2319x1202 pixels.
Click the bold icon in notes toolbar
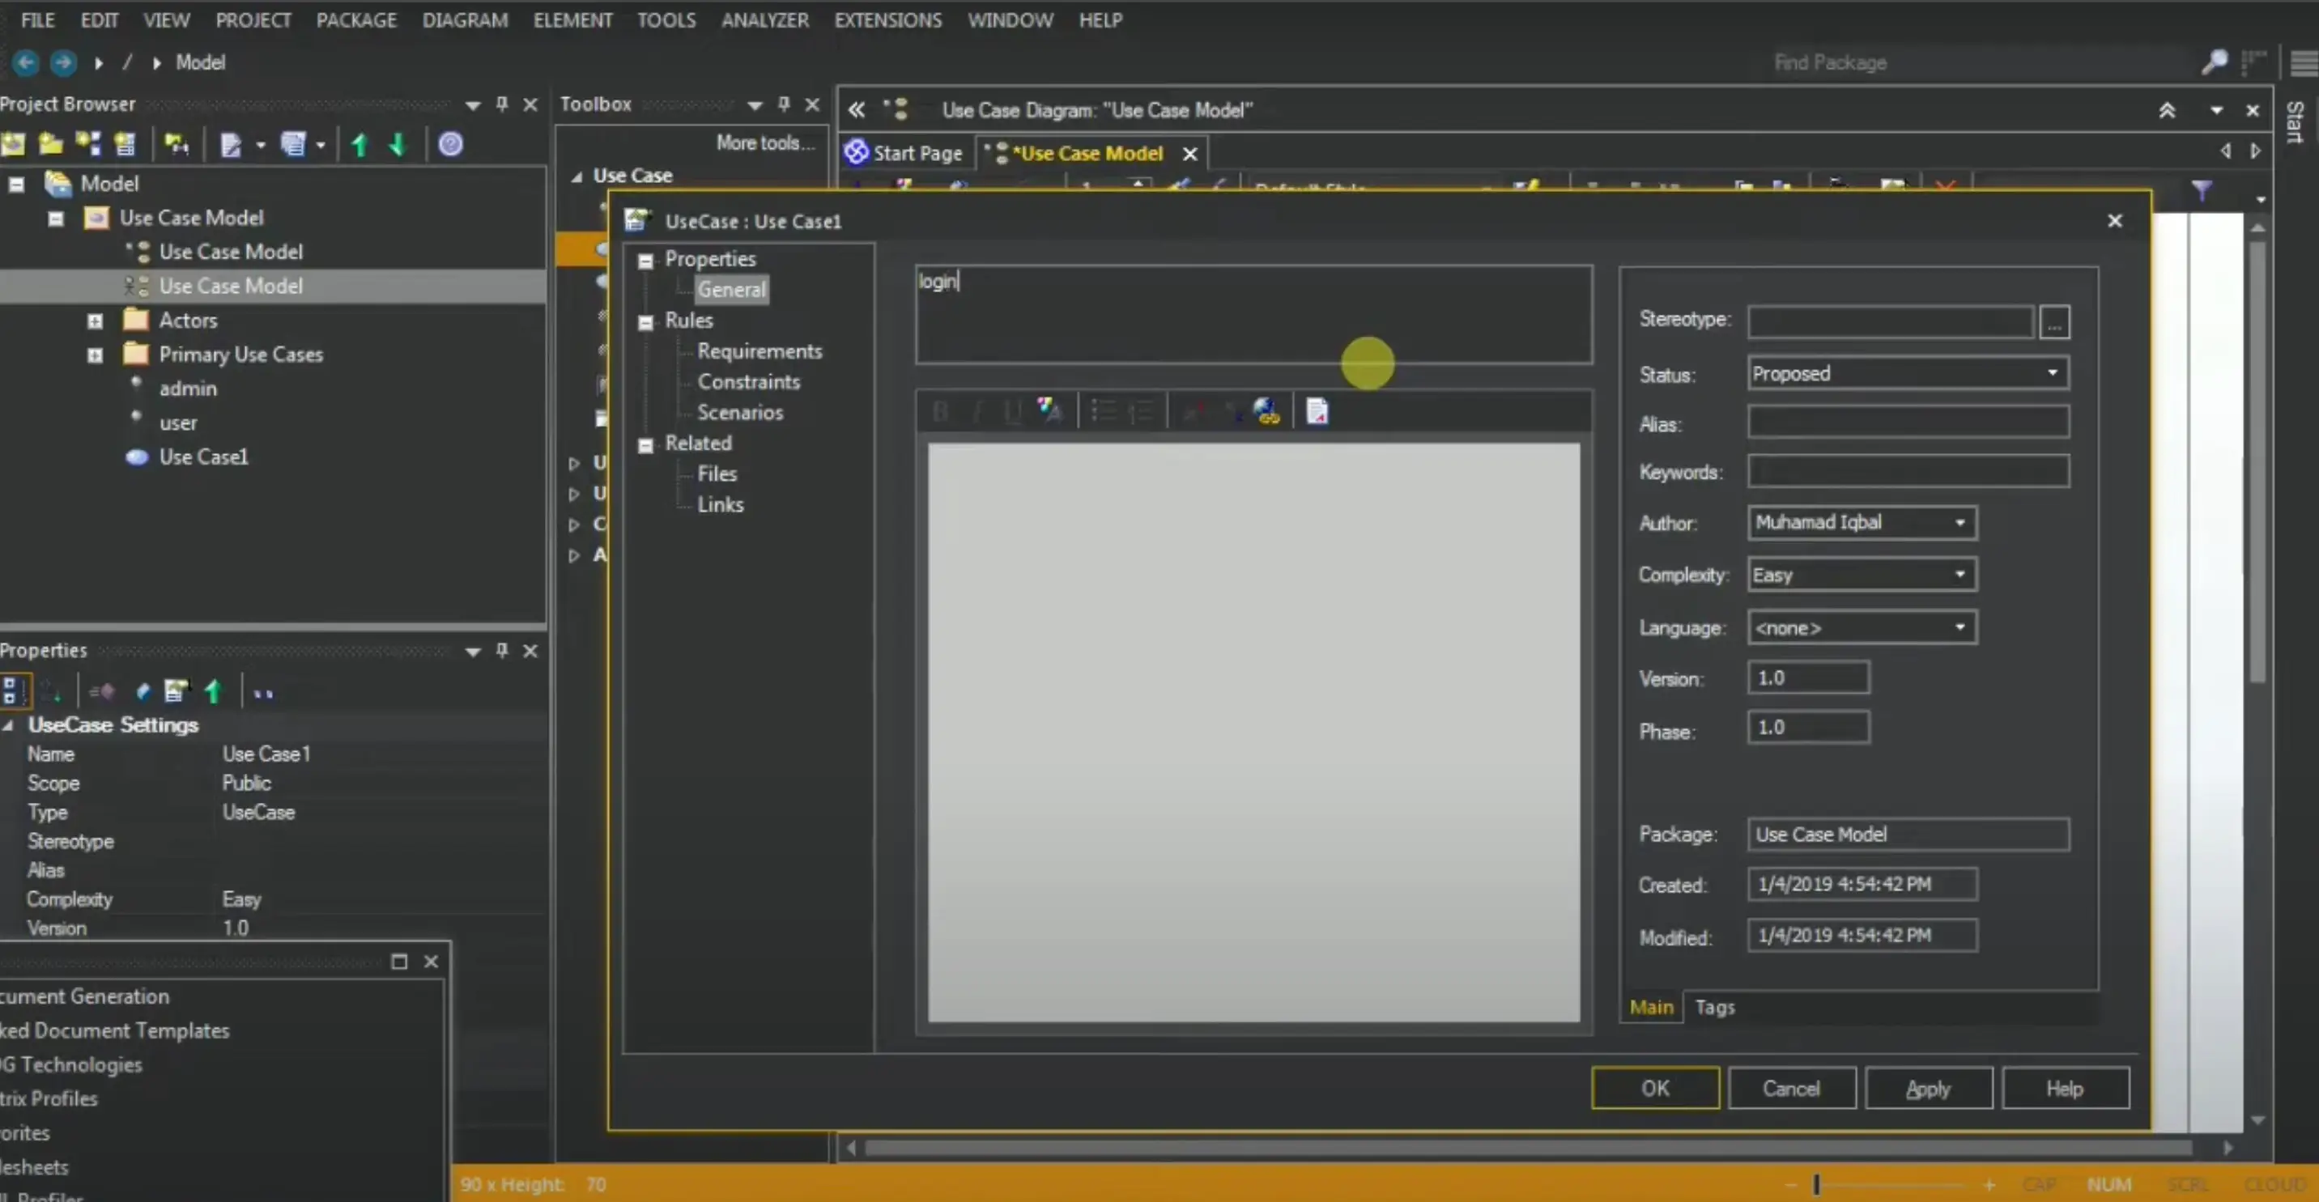coord(940,412)
